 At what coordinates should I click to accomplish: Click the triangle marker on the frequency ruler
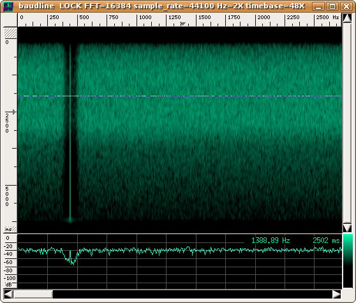pos(182,24)
